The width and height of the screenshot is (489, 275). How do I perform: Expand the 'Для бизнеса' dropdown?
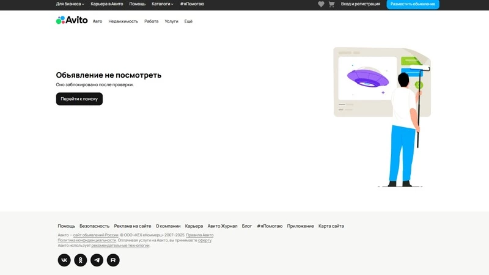70,4
